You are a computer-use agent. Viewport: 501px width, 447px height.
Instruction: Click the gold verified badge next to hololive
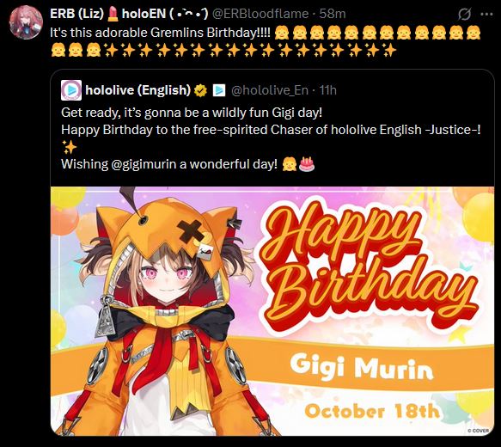(x=200, y=90)
